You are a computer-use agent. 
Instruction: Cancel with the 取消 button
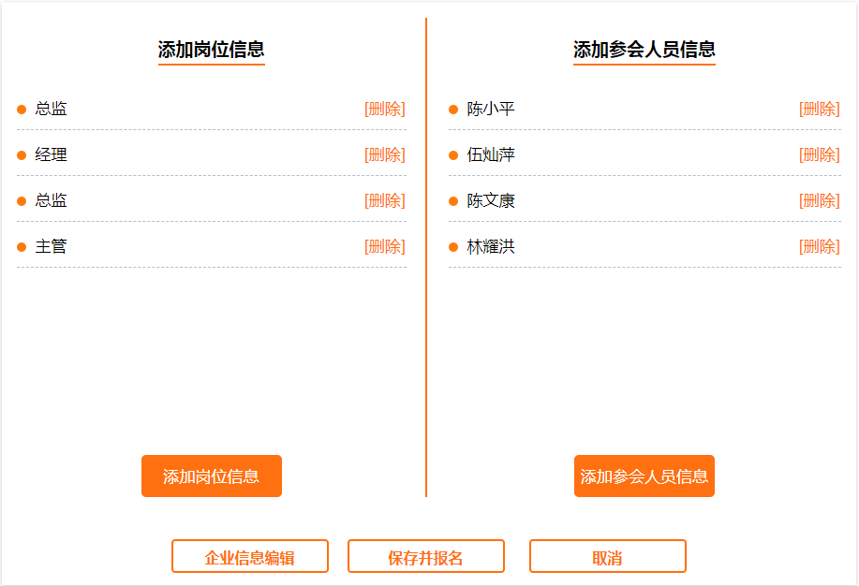point(608,557)
